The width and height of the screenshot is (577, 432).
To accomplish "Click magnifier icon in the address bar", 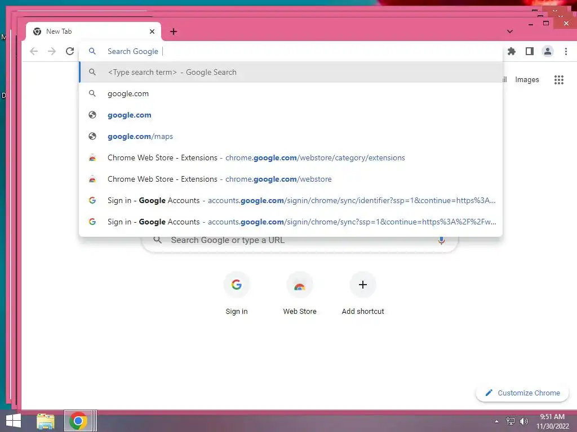I will click(x=92, y=51).
